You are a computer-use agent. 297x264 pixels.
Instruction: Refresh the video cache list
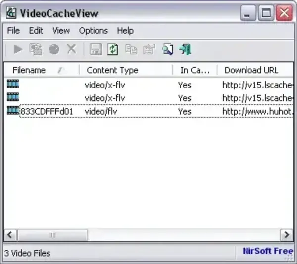point(113,49)
